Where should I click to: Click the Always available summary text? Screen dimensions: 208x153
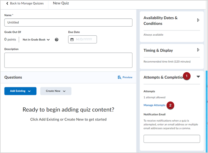click(153, 35)
